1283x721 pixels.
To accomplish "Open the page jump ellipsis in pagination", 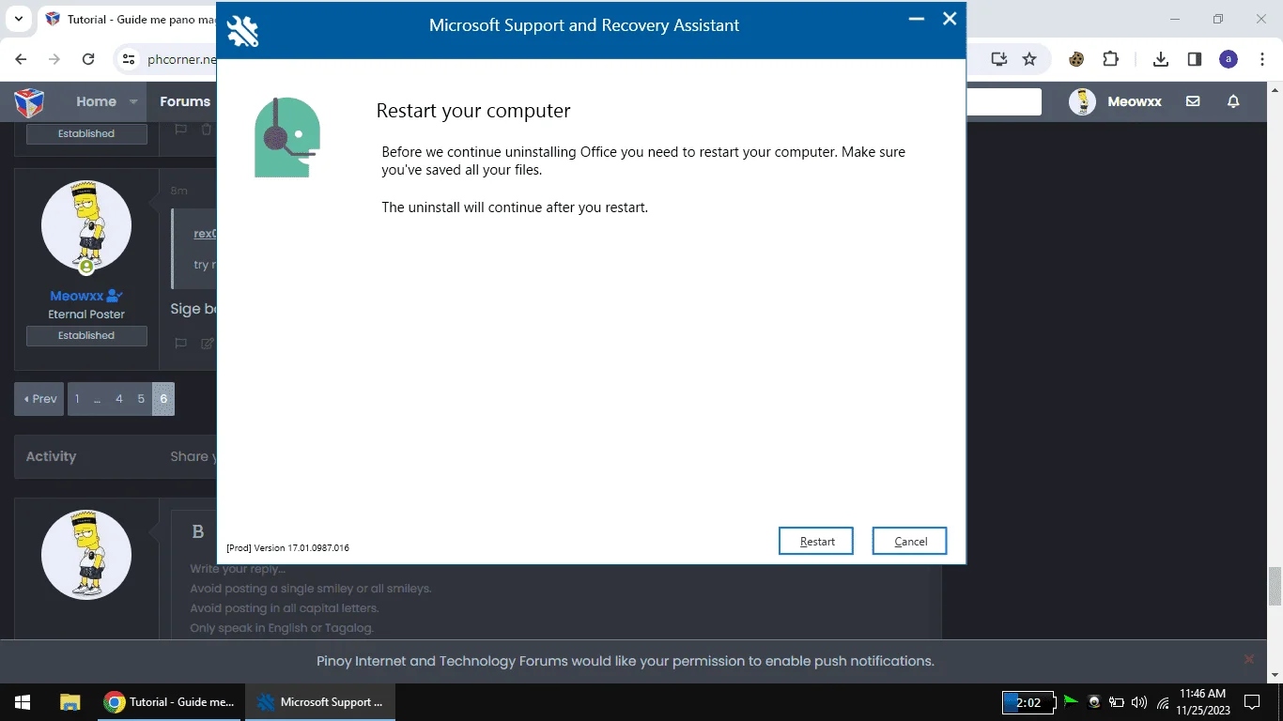I will (x=97, y=399).
